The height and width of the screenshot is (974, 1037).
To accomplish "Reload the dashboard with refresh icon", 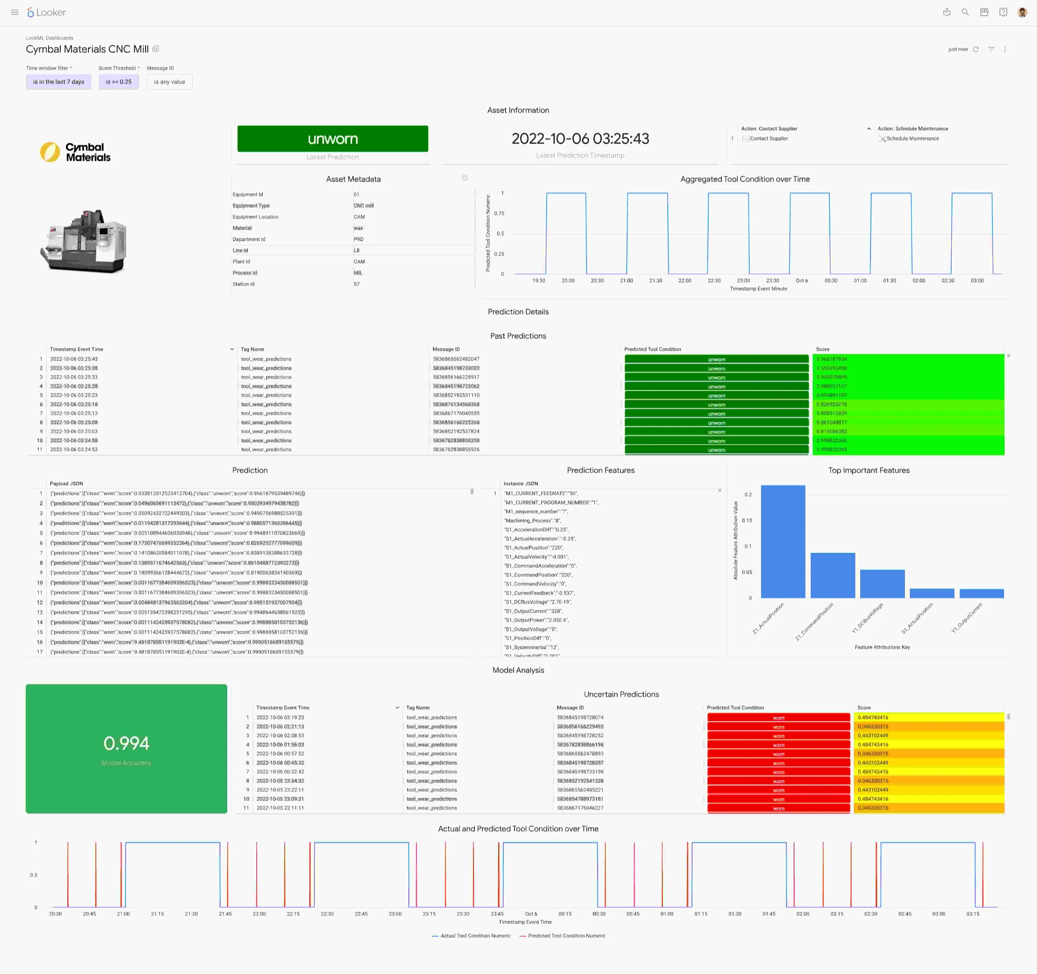I will click(x=975, y=49).
